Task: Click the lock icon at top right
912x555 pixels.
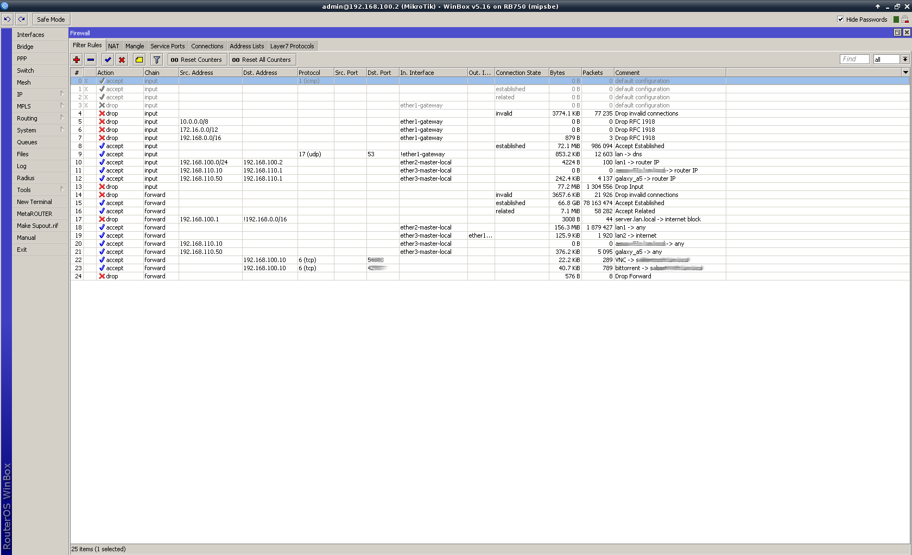Action: tap(905, 19)
